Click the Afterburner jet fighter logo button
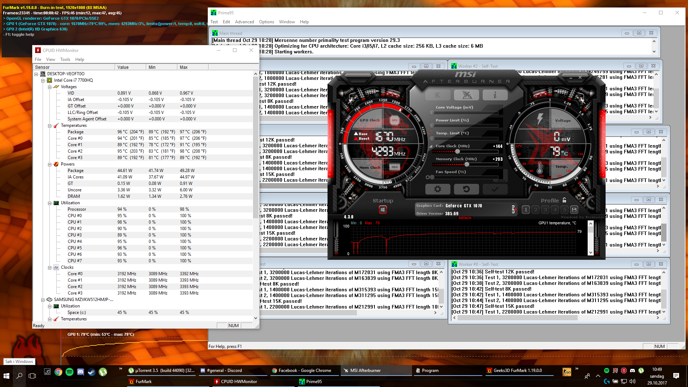The width and height of the screenshot is (688, 387). point(466,95)
